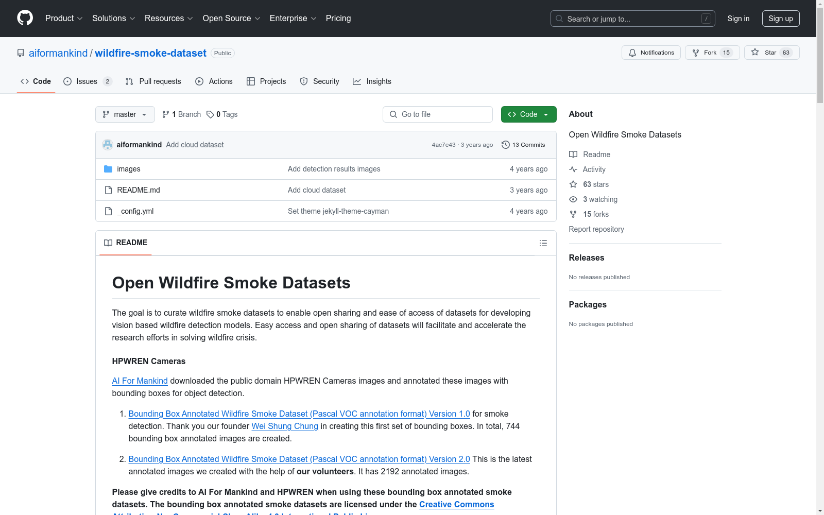This screenshot has width=824, height=515.
Task: Switch to the Code tab
Action: [x=36, y=81]
